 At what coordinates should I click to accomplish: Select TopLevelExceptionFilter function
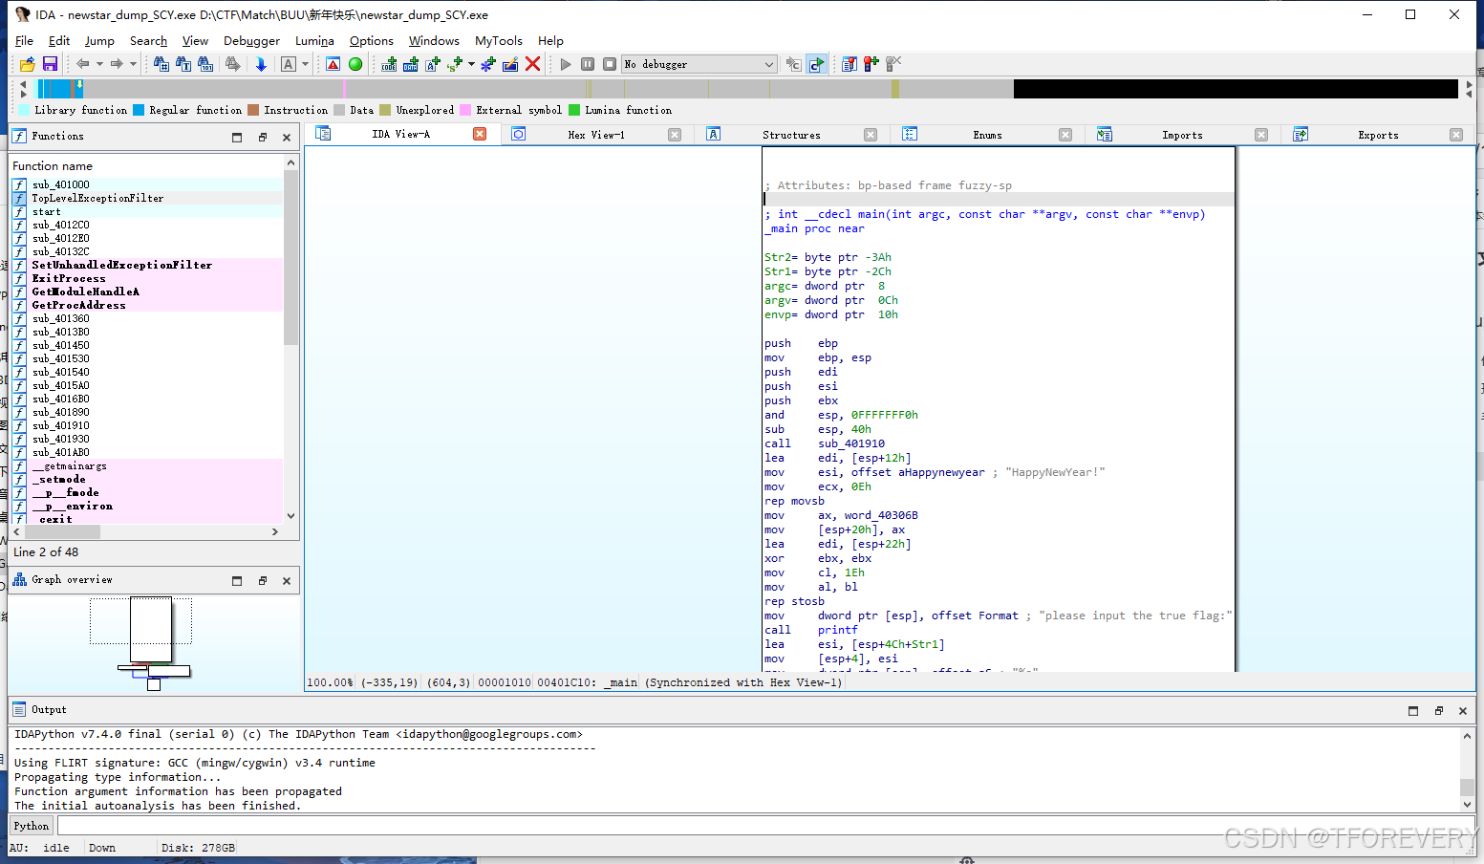146,198
